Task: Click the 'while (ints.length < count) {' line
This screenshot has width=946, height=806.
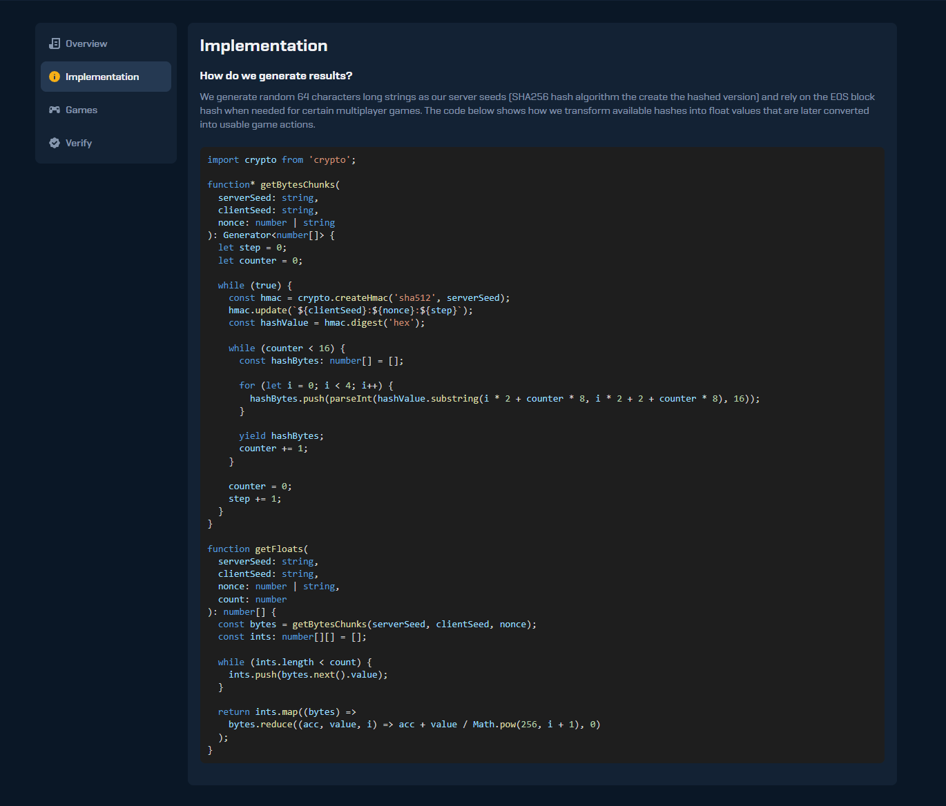Action: tap(295, 662)
